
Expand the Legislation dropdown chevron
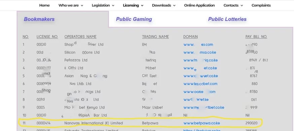coord(113,6)
